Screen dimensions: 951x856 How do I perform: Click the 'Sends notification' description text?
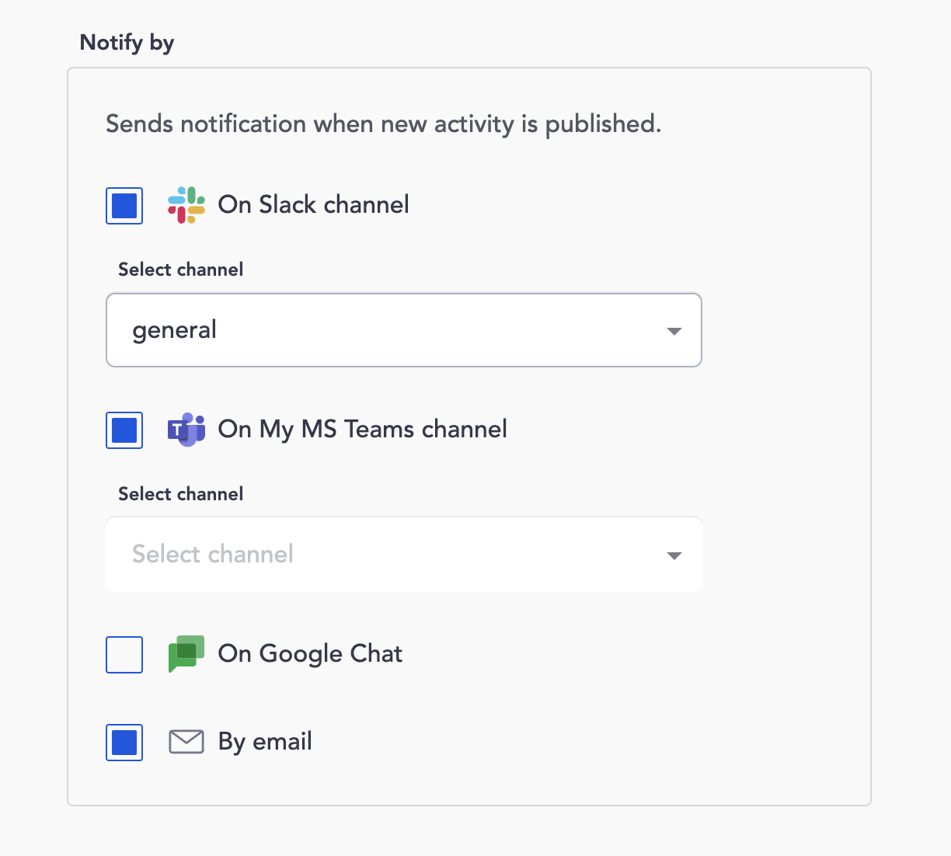(x=383, y=124)
